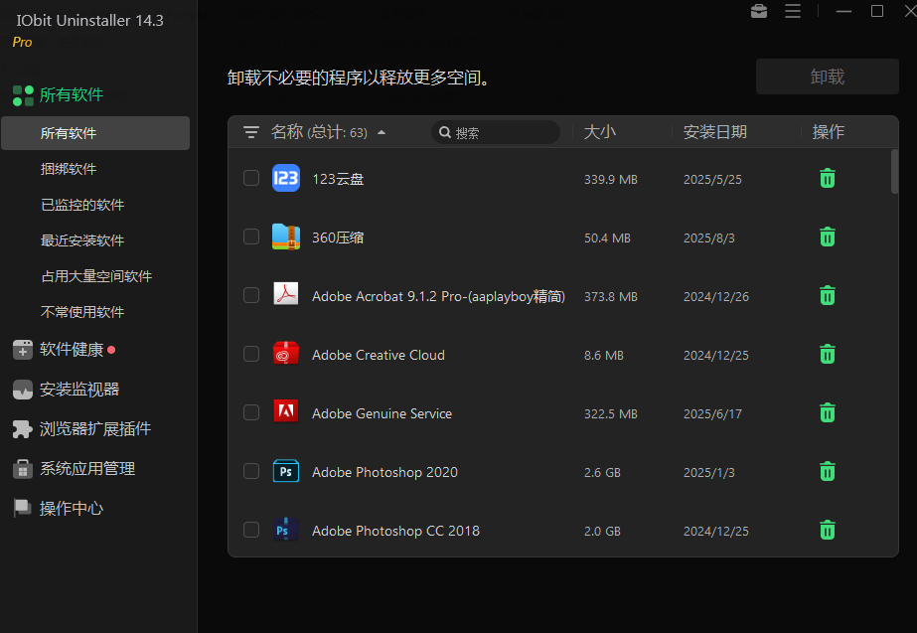917x633 pixels.
Task: Open the 捆绑软件 category
Action: [x=69, y=169]
